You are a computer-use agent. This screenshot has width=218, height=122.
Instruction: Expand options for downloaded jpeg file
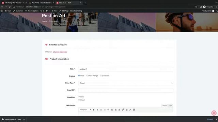[x=24, y=119]
